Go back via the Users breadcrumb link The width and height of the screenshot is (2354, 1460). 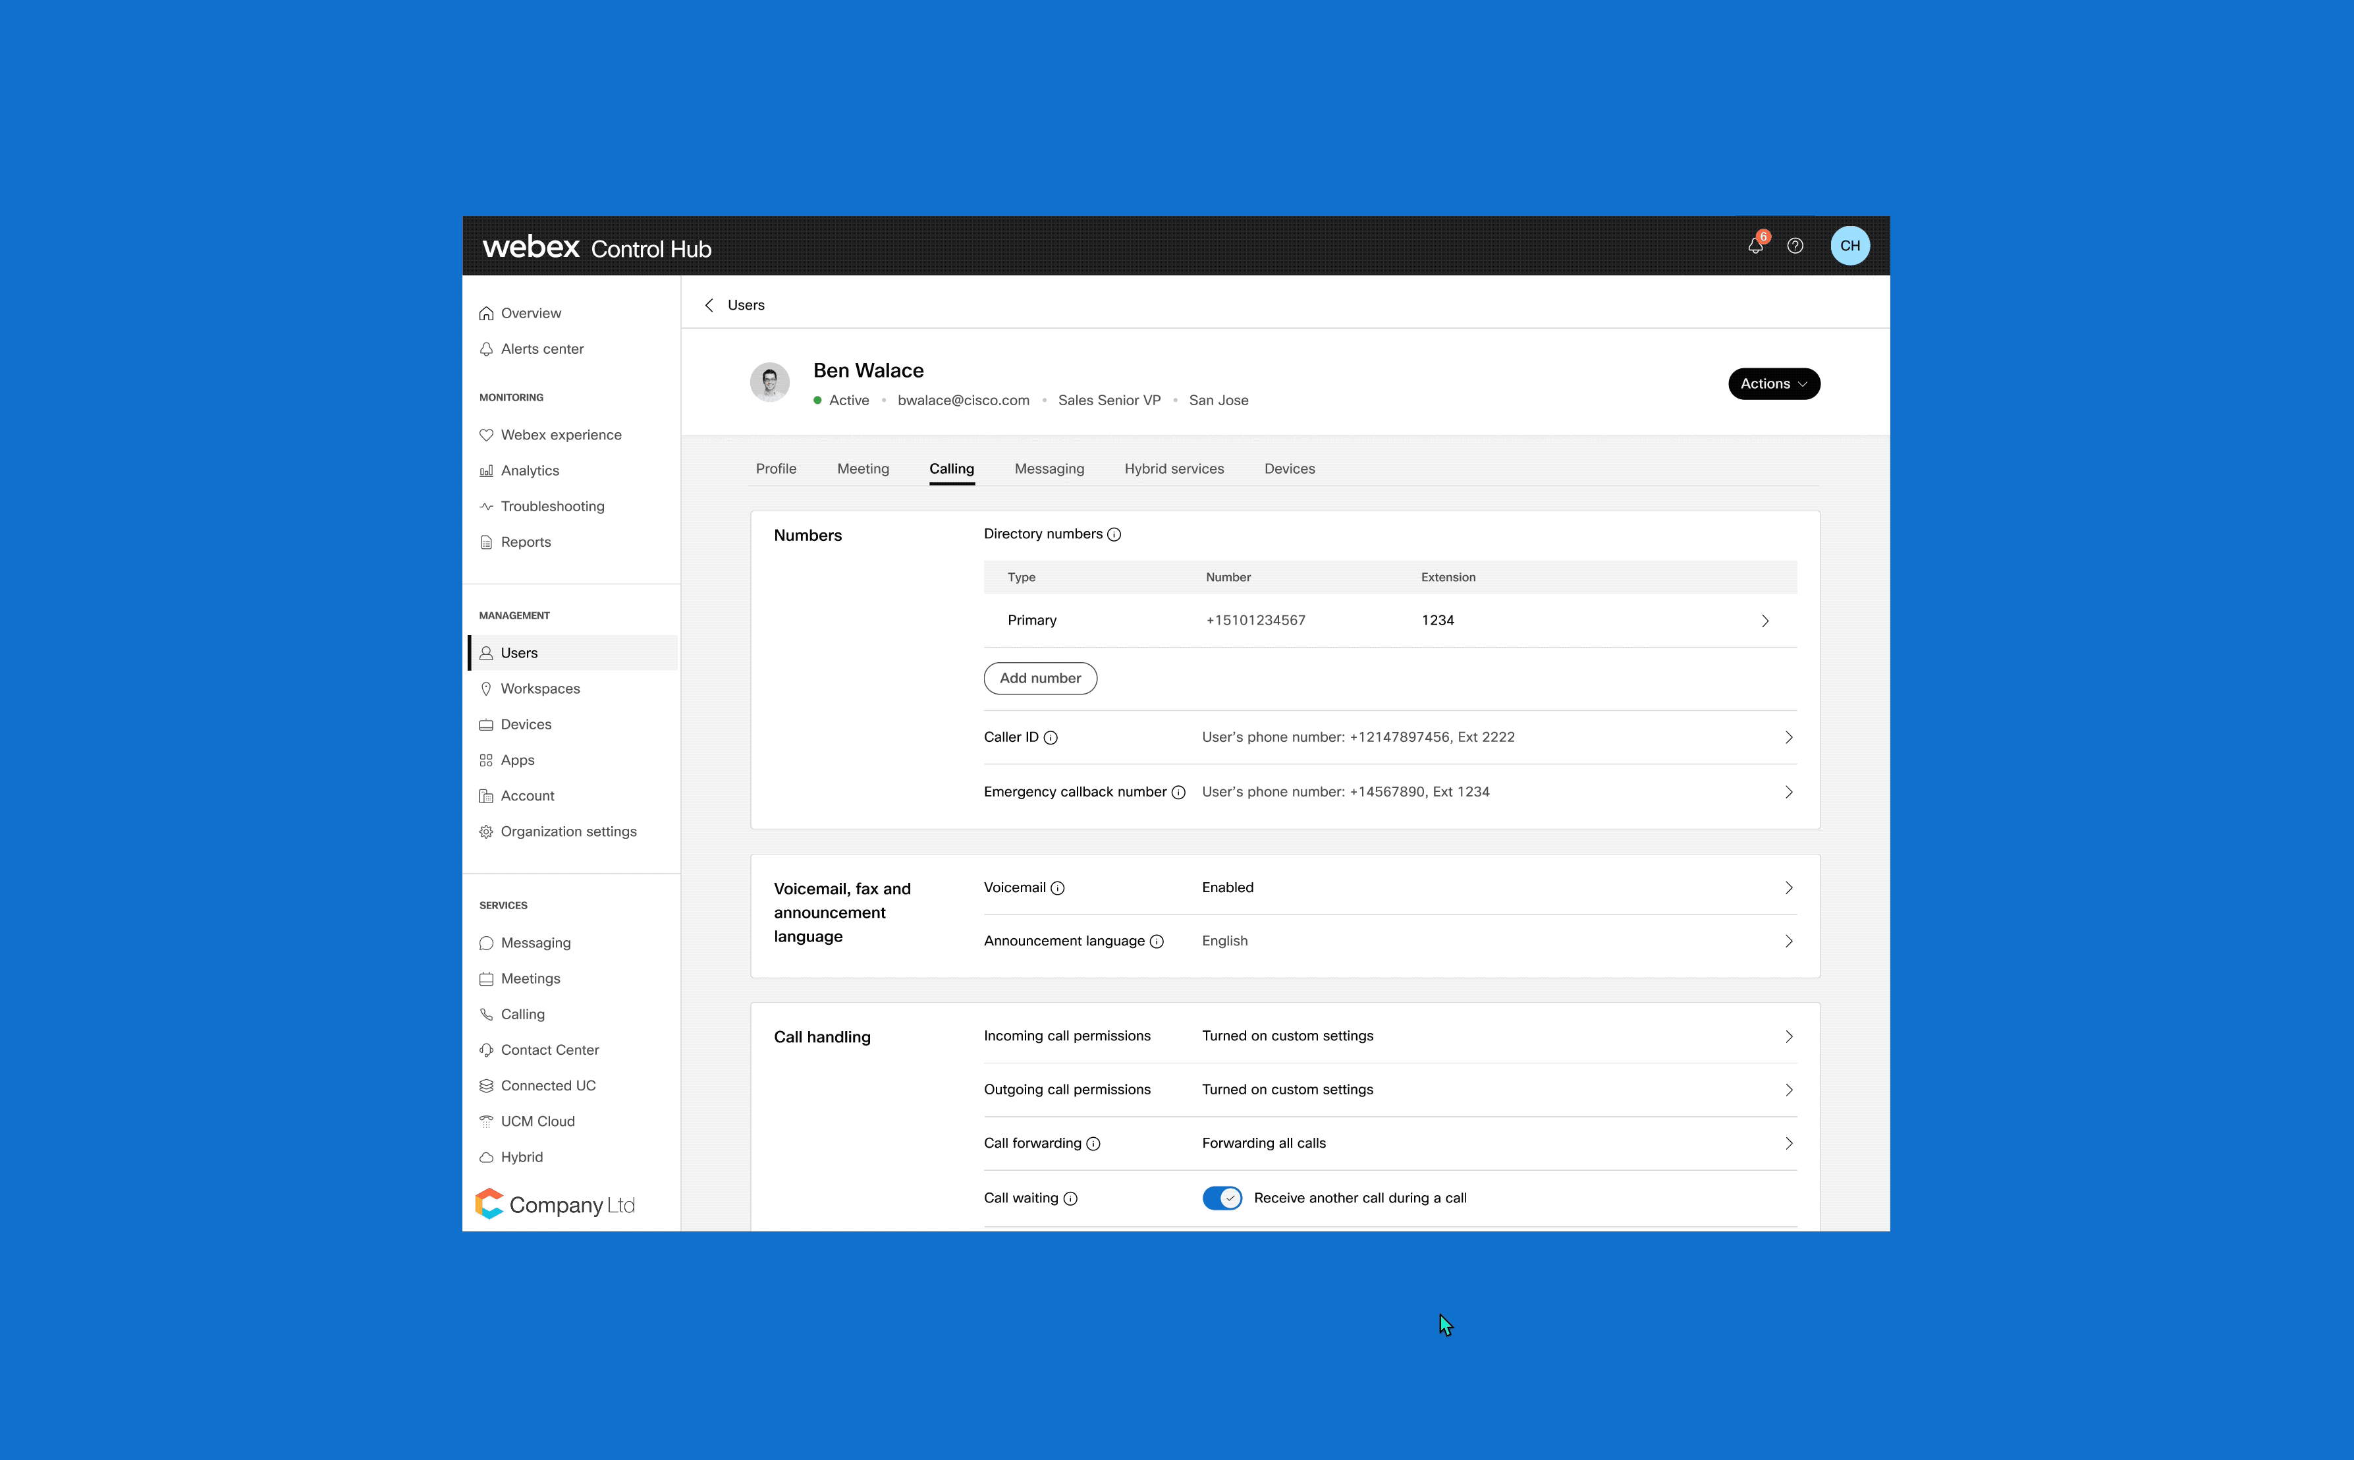[746, 305]
